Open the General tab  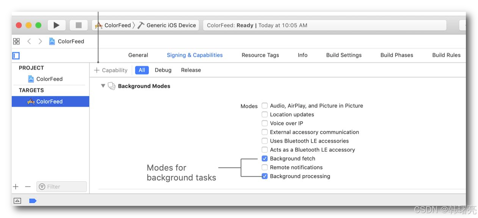(138, 55)
